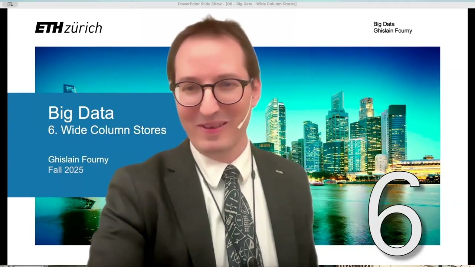
Task: Click the '6. Wide Column Stores' subtitle
Action: coord(107,130)
